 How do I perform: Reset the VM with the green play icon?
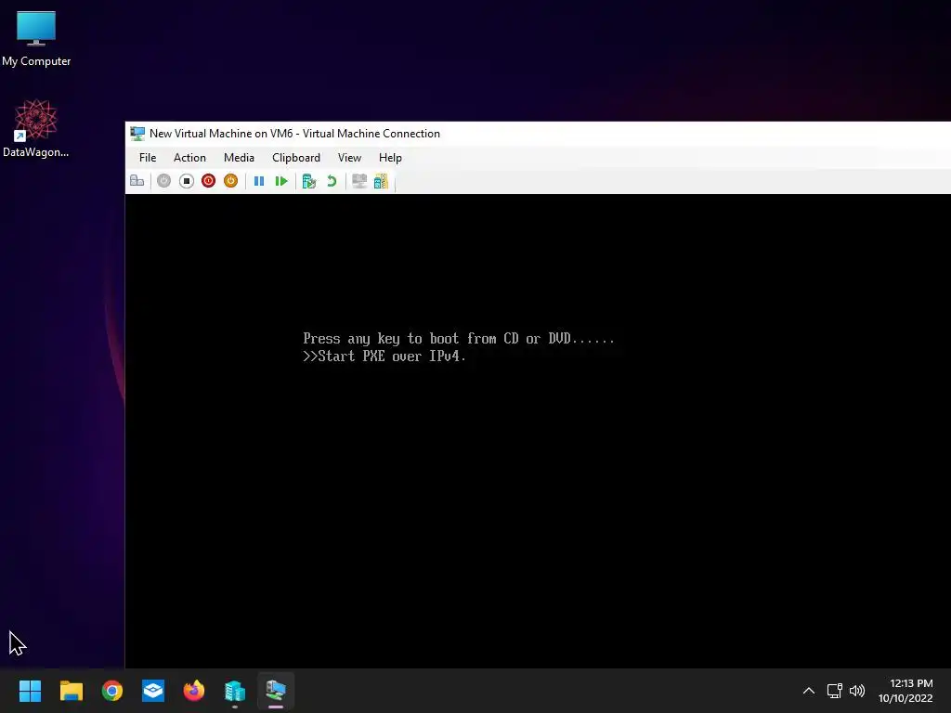280,181
